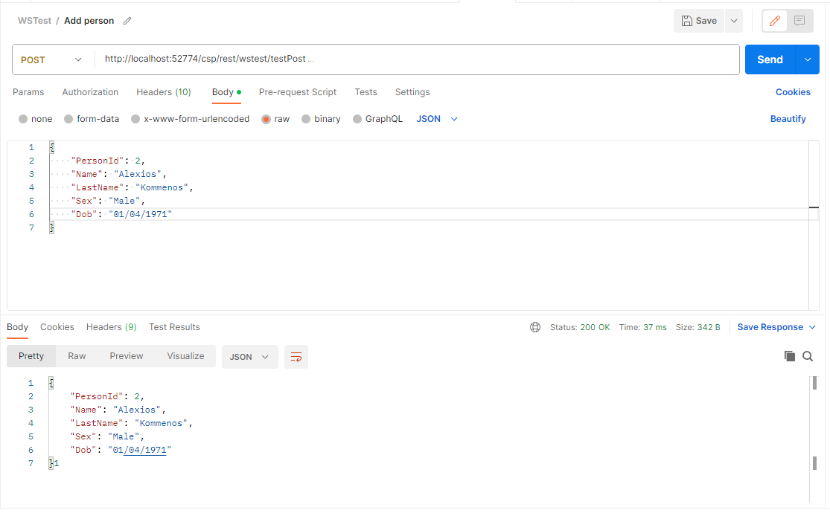Open the response format JSON dropdown

pyautogui.click(x=249, y=357)
